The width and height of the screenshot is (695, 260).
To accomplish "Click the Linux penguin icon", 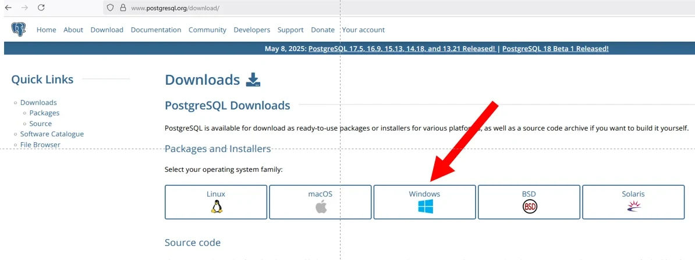I will 216,207.
